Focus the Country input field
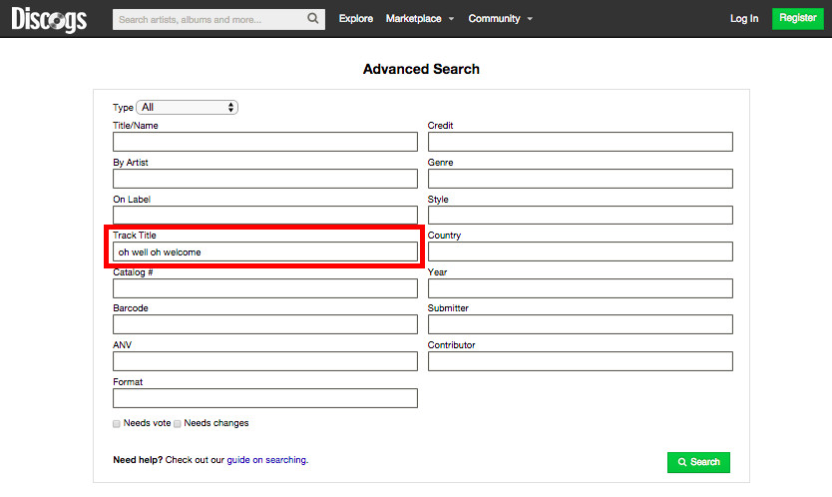This screenshot has width=832, height=497. pos(580,251)
